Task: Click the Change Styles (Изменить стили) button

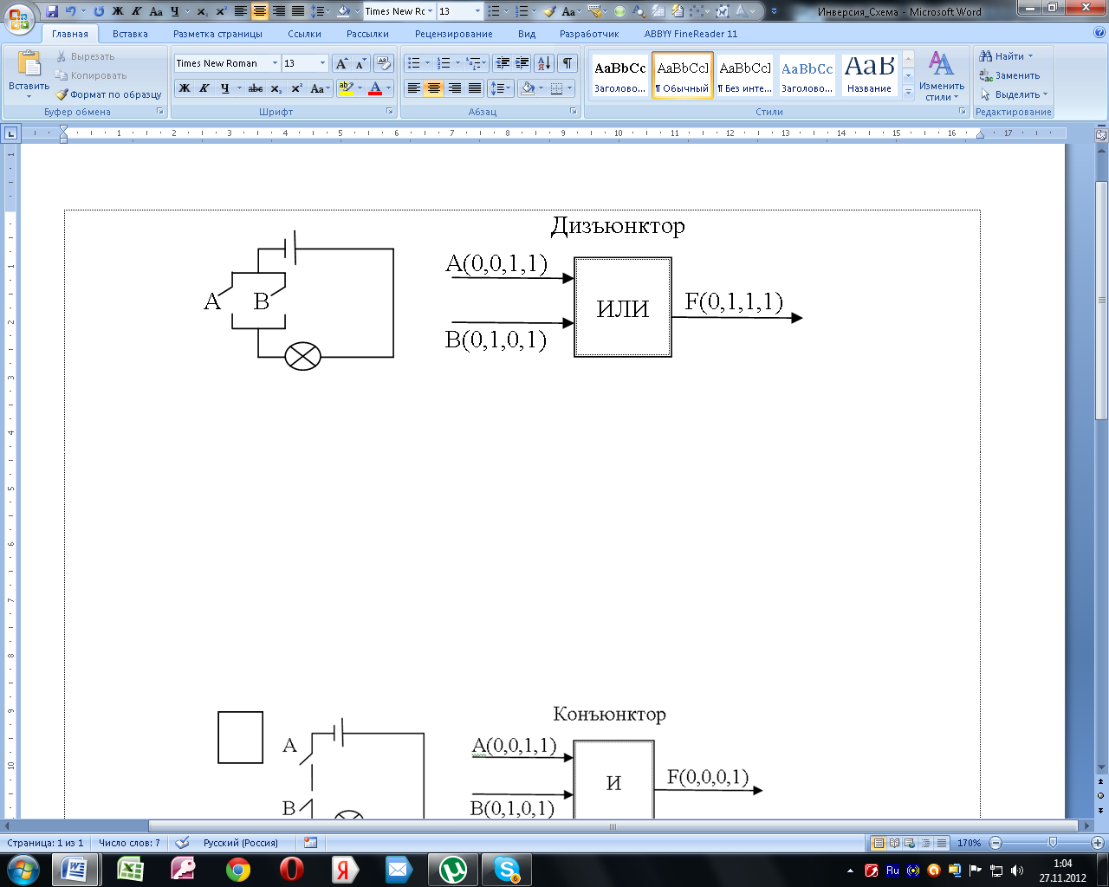Action: pyautogui.click(x=942, y=76)
